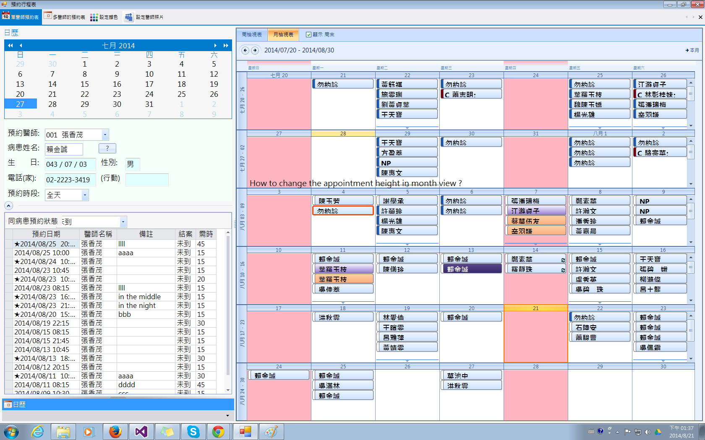
Task: Show more appointments for August 11
Action: tap(343, 303)
